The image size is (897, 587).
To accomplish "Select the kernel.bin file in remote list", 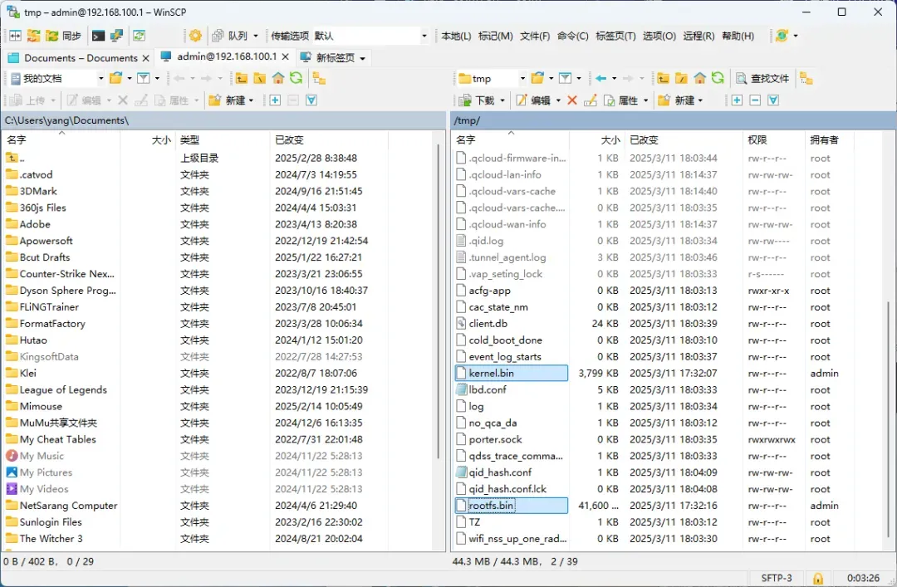I will pyautogui.click(x=492, y=374).
